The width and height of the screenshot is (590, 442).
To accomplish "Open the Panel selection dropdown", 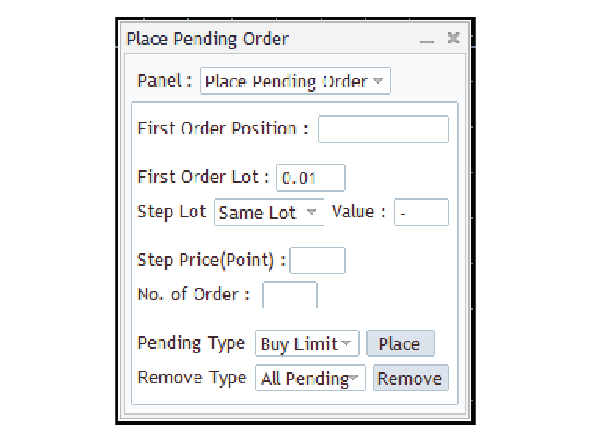I will point(295,81).
